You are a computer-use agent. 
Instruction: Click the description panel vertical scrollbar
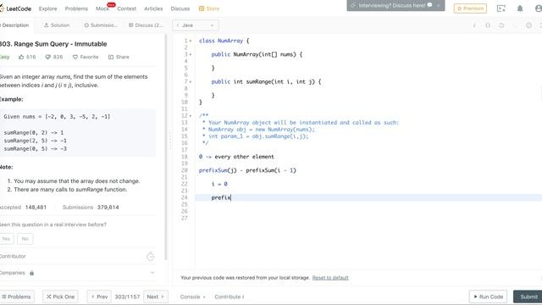[166, 147]
